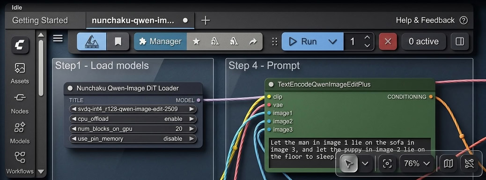Increase num_blocks_on_gpu value
The width and height of the screenshot is (486, 180).
(x=192, y=129)
